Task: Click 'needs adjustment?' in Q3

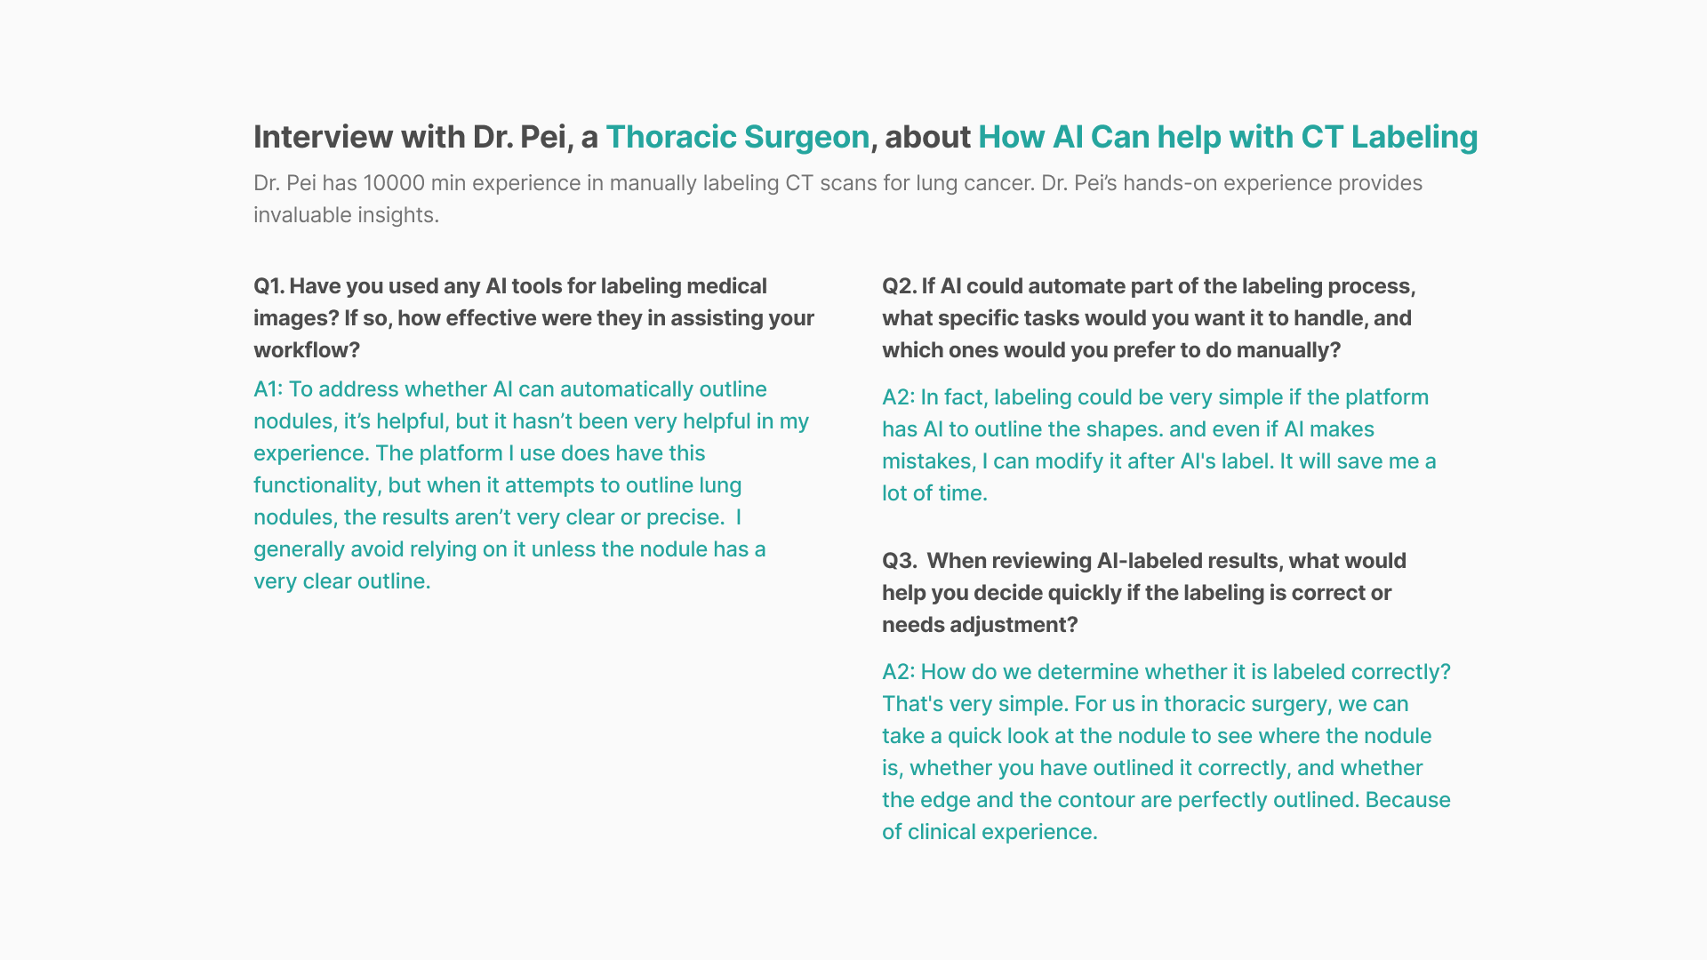Action: coord(980,625)
